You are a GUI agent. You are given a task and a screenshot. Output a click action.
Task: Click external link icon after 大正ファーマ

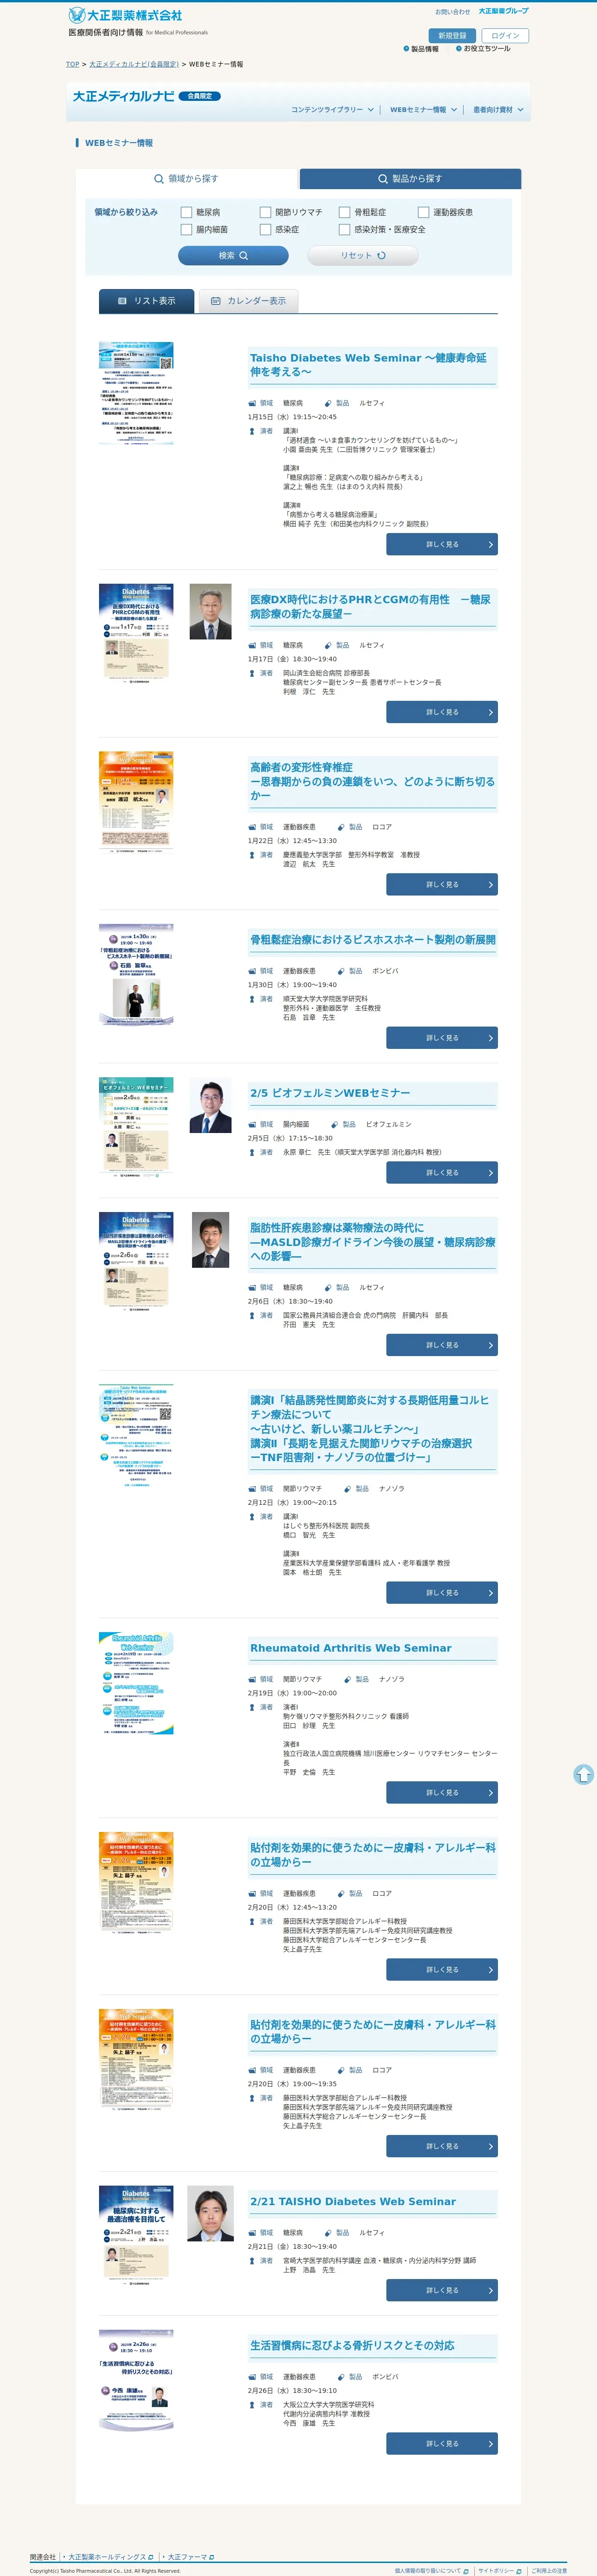[212, 2556]
